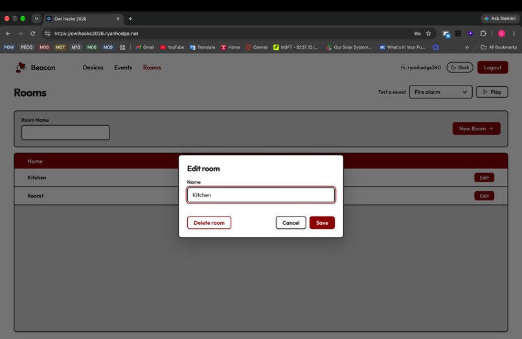Click the New Room + button
522x339 pixels.
point(476,128)
